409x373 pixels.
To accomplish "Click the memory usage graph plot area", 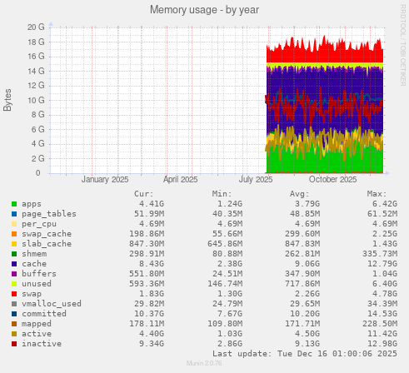I will 217,100.
